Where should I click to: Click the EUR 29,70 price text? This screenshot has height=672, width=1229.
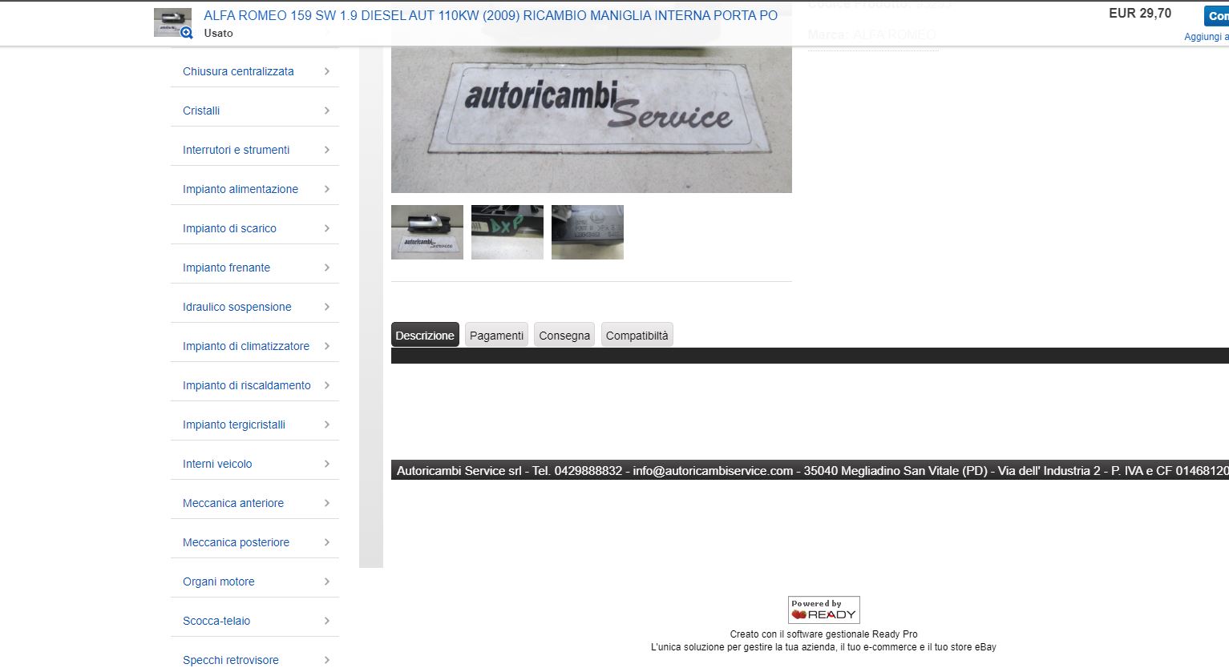click(1140, 13)
